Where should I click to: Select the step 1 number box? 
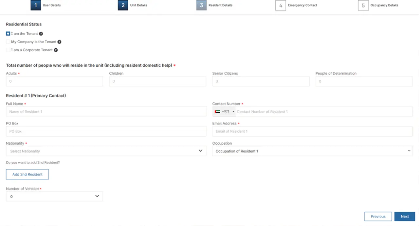pos(36,5)
